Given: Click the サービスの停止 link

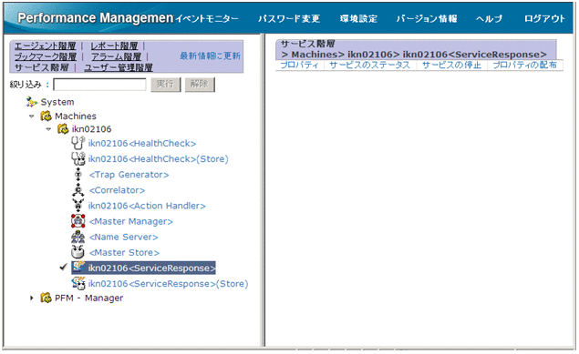Looking at the screenshot, I should [451, 65].
